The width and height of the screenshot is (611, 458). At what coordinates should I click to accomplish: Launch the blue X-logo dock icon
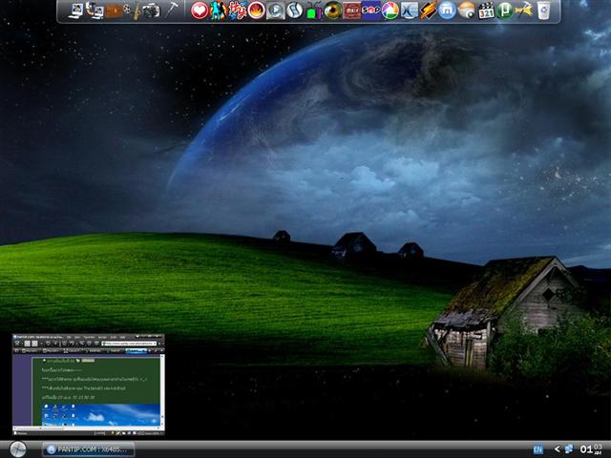tap(410, 10)
